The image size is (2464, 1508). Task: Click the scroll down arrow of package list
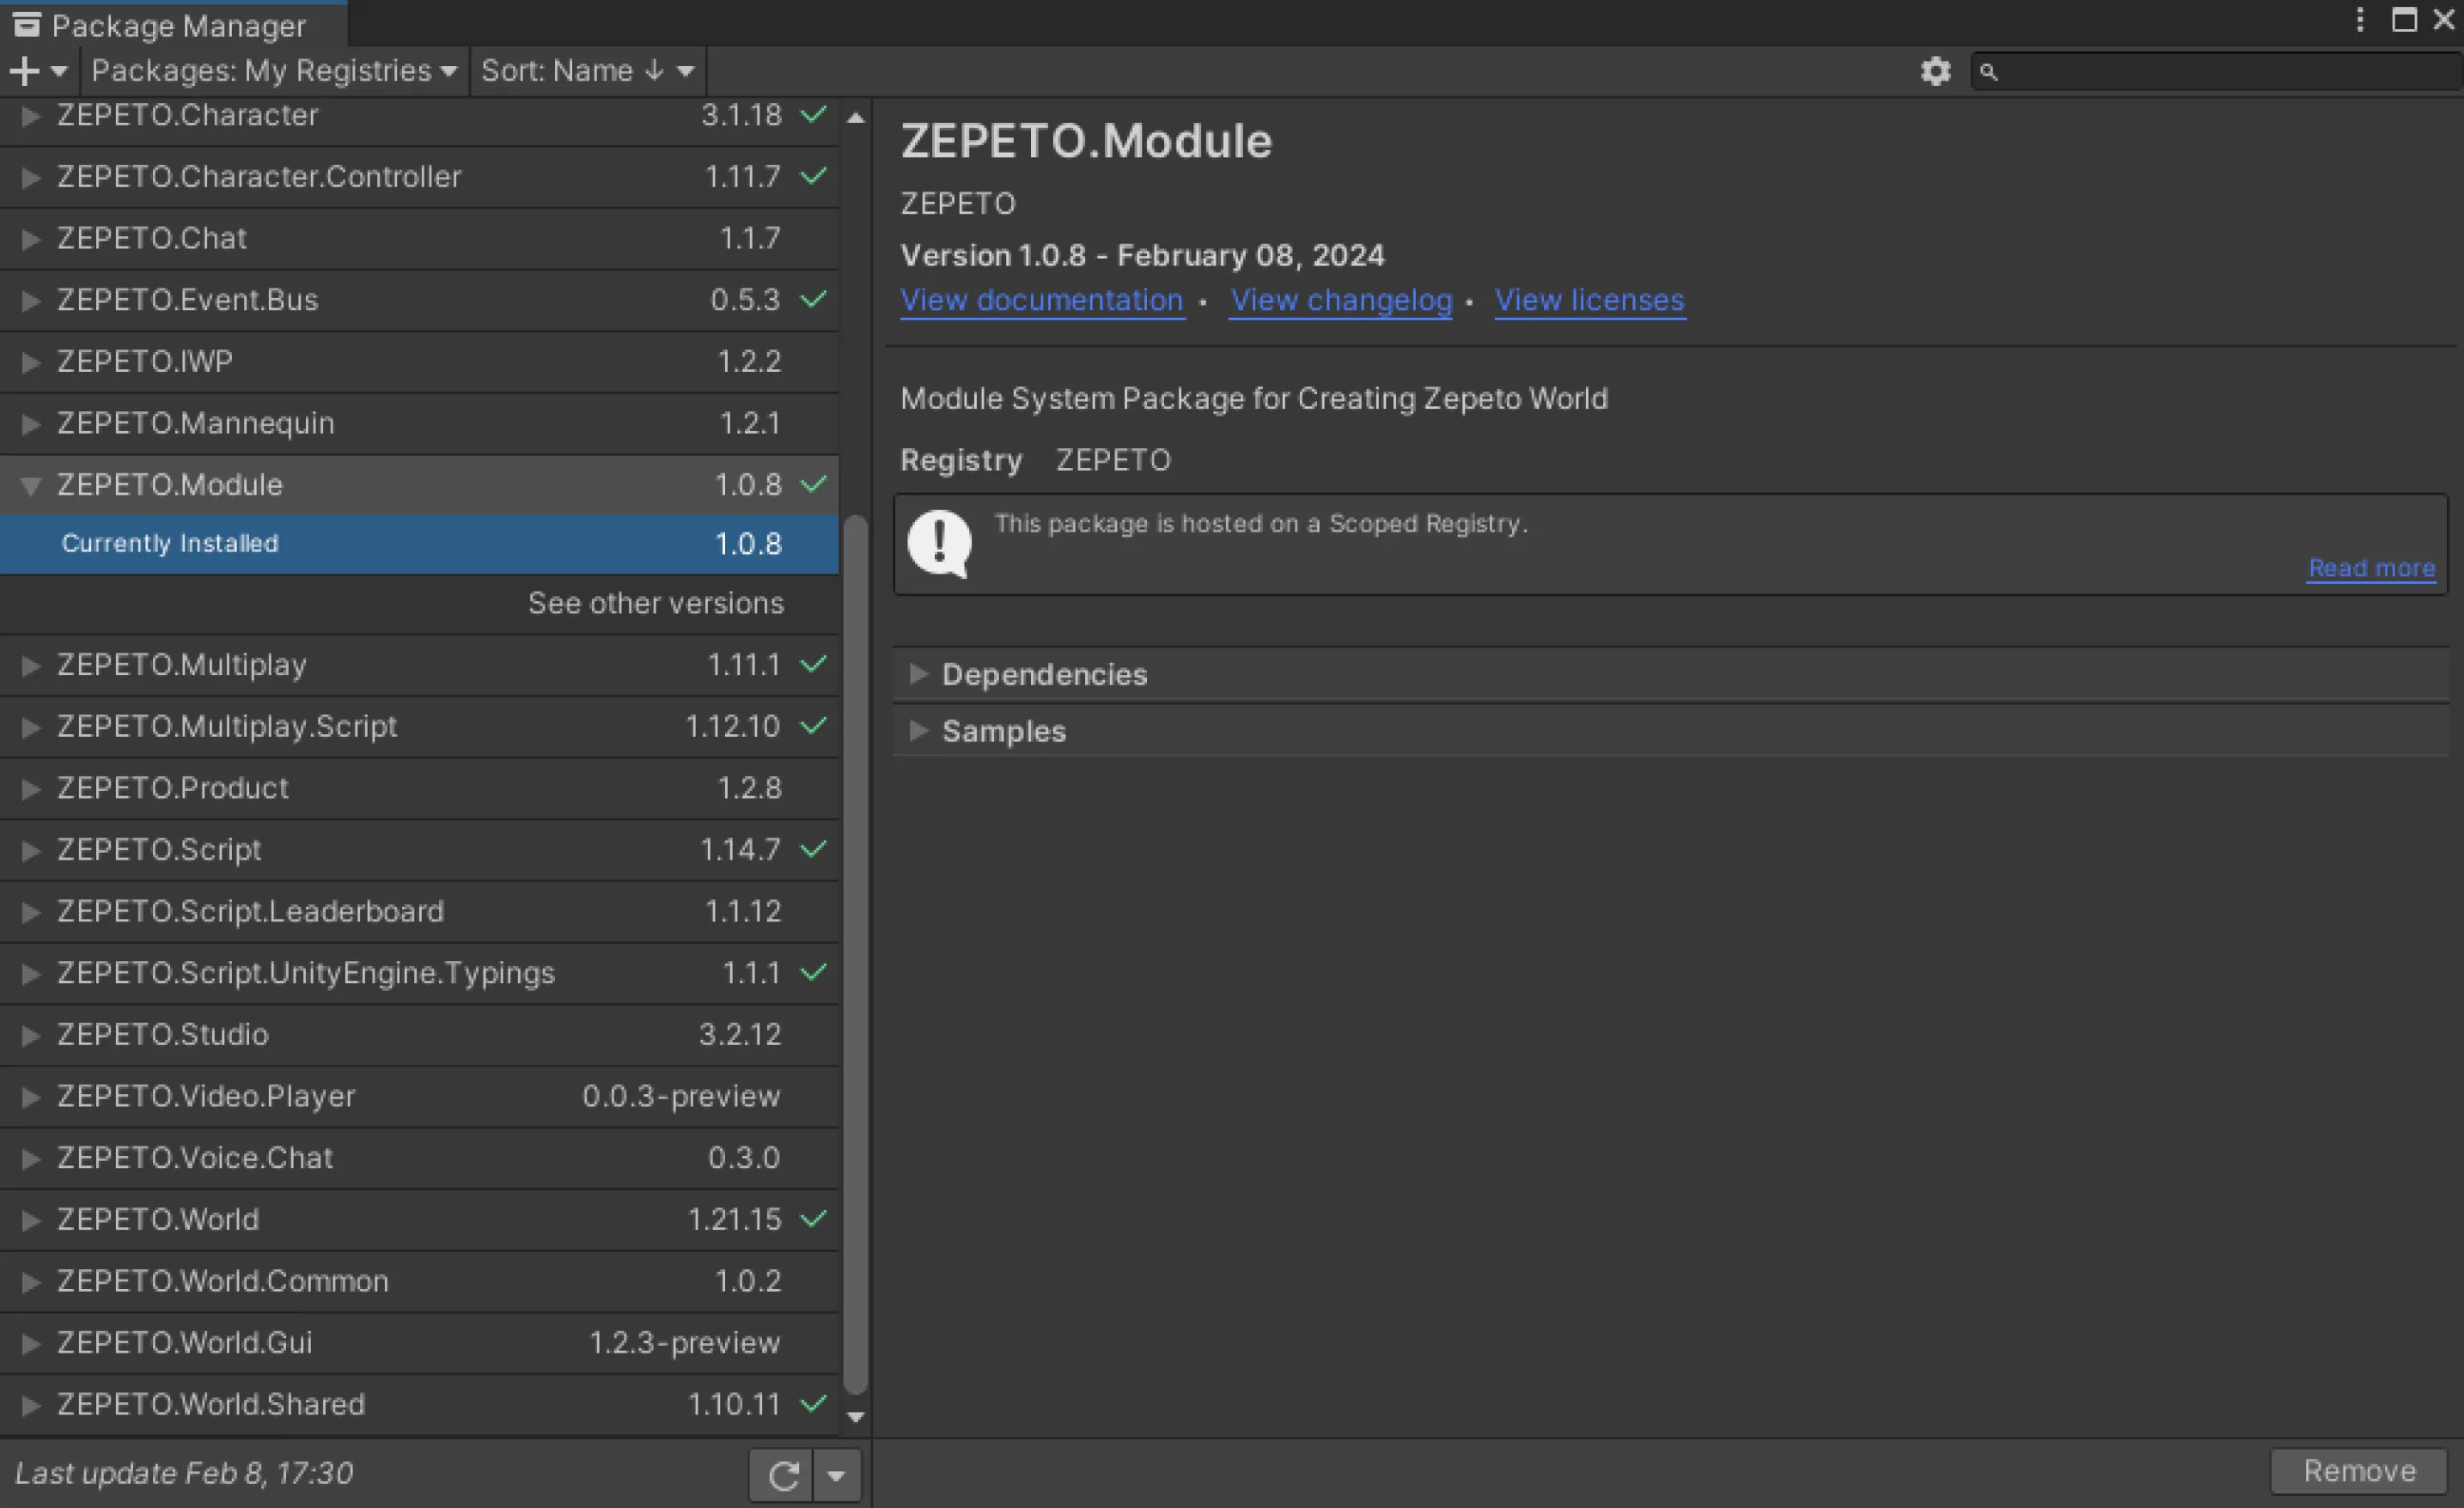[855, 1416]
